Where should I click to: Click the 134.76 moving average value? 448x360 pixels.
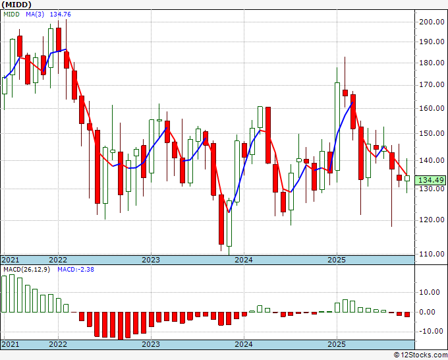tap(61, 15)
